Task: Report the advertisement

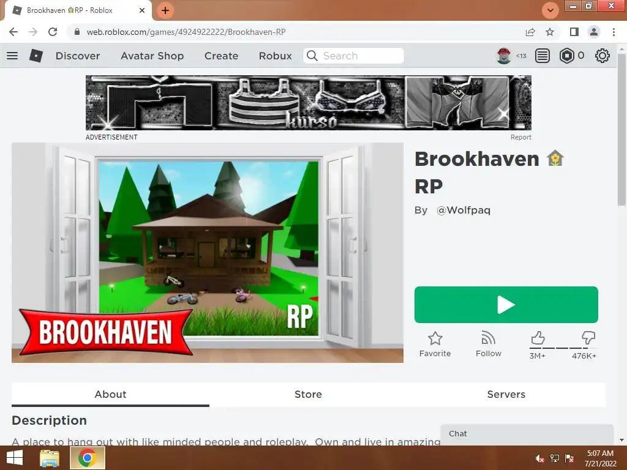Action: tap(520, 137)
